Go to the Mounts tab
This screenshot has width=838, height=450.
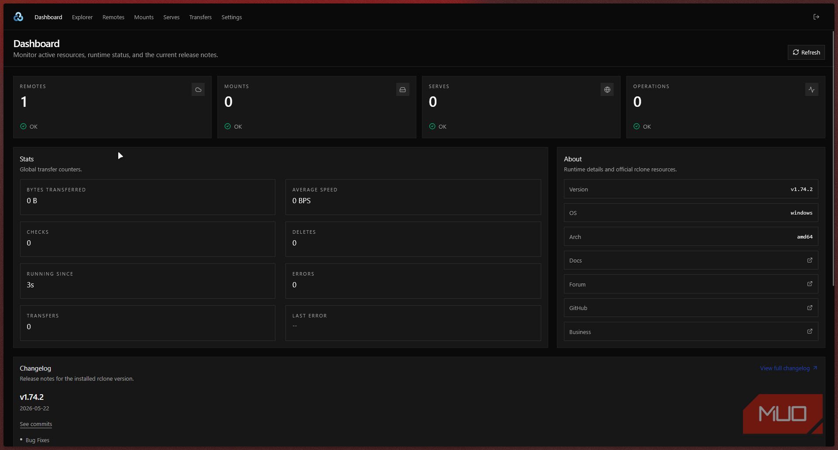coord(144,17)
